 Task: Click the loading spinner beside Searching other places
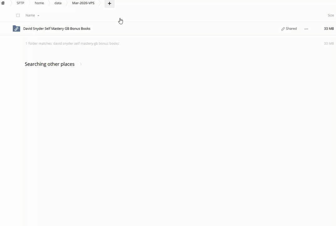point(80,64)
